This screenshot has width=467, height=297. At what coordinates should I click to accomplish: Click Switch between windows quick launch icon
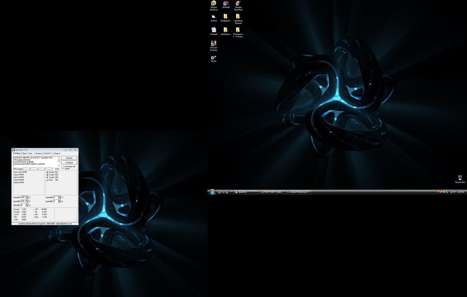coord(227,192)
